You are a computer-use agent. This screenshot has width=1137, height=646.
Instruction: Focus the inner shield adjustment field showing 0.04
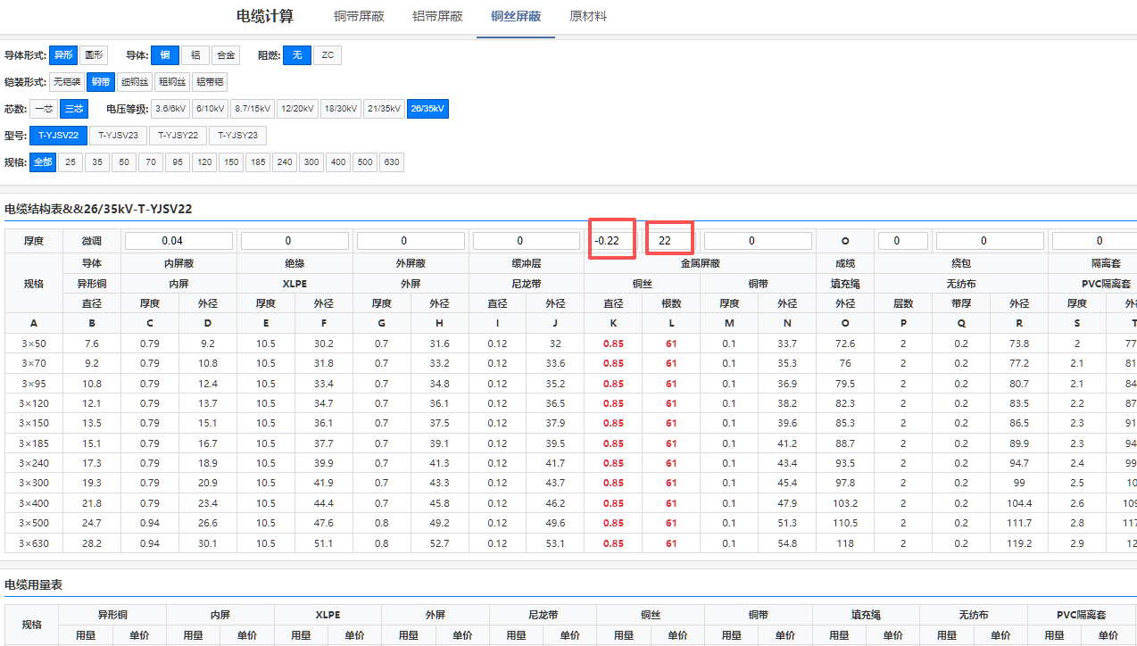tap(178, 241)
